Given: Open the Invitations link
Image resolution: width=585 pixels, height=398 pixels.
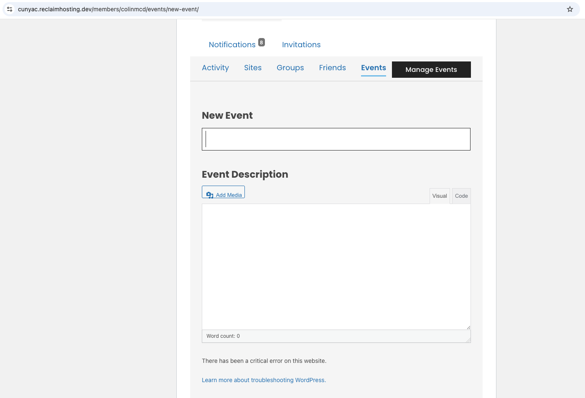Looking at the screenshot, I should (301, 45).
